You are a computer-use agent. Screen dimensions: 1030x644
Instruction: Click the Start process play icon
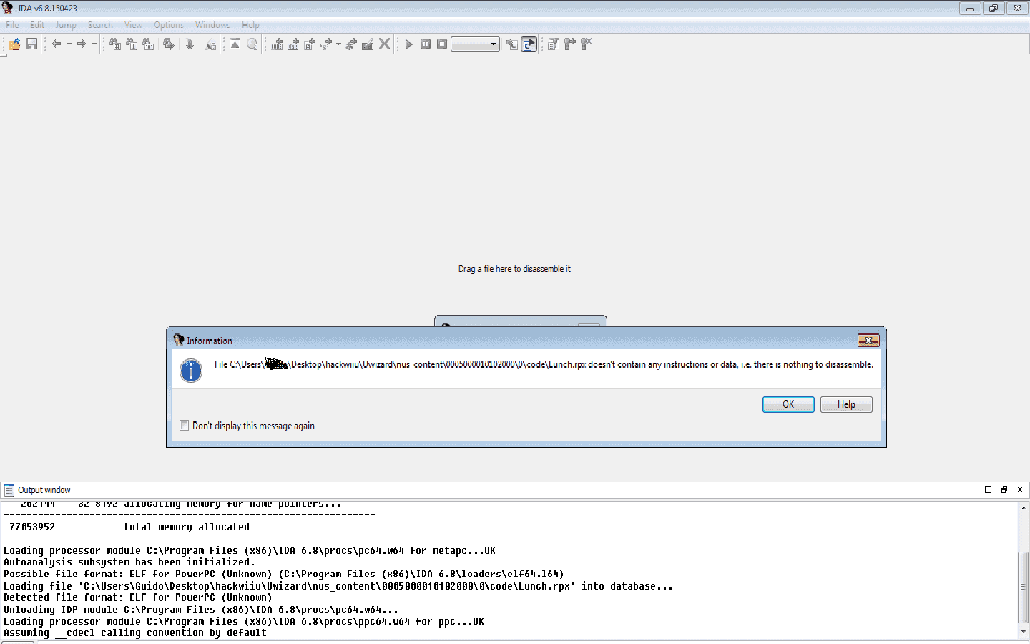click(x=408, y=44)
